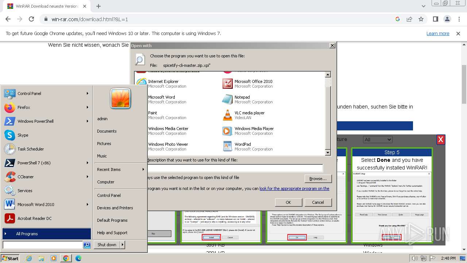467x263 pixels.
Task: Click the Google icon in the address bar
Action: 398,19
